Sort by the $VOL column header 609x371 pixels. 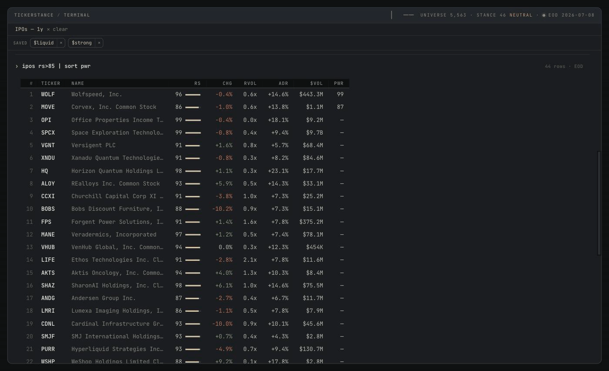tap(317, 83)
